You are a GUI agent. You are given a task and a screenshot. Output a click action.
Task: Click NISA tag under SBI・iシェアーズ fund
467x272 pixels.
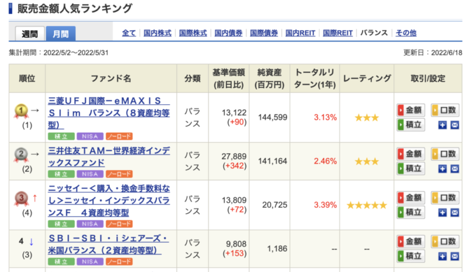(90, 262)
